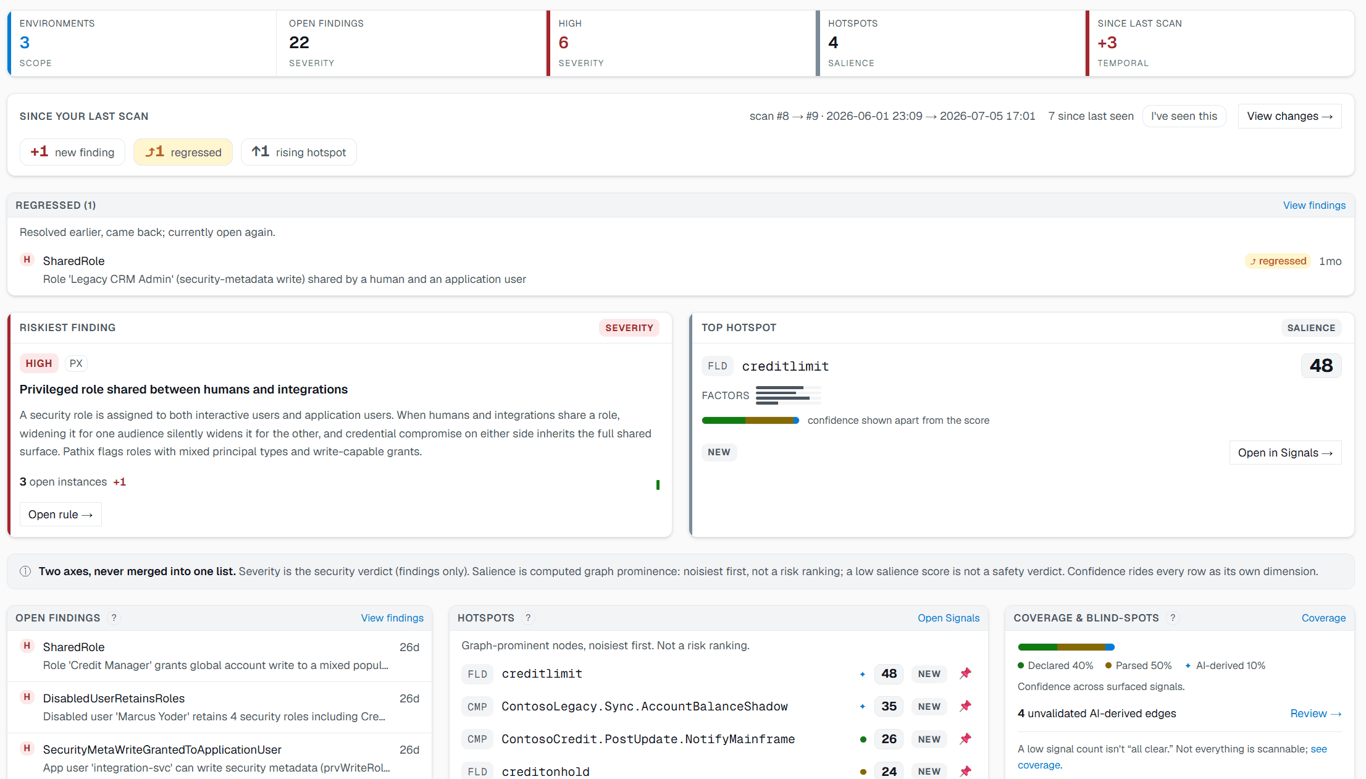Click coverage confidence bar in blind-spots panel
Viewport: 1366px width, 779px height.
(1066, 647)
